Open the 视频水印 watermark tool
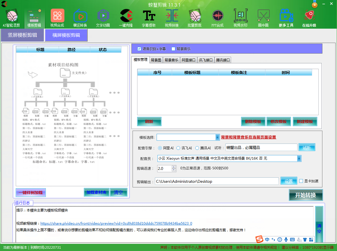The height and width of the screenshot is (251, 337). 241,18
